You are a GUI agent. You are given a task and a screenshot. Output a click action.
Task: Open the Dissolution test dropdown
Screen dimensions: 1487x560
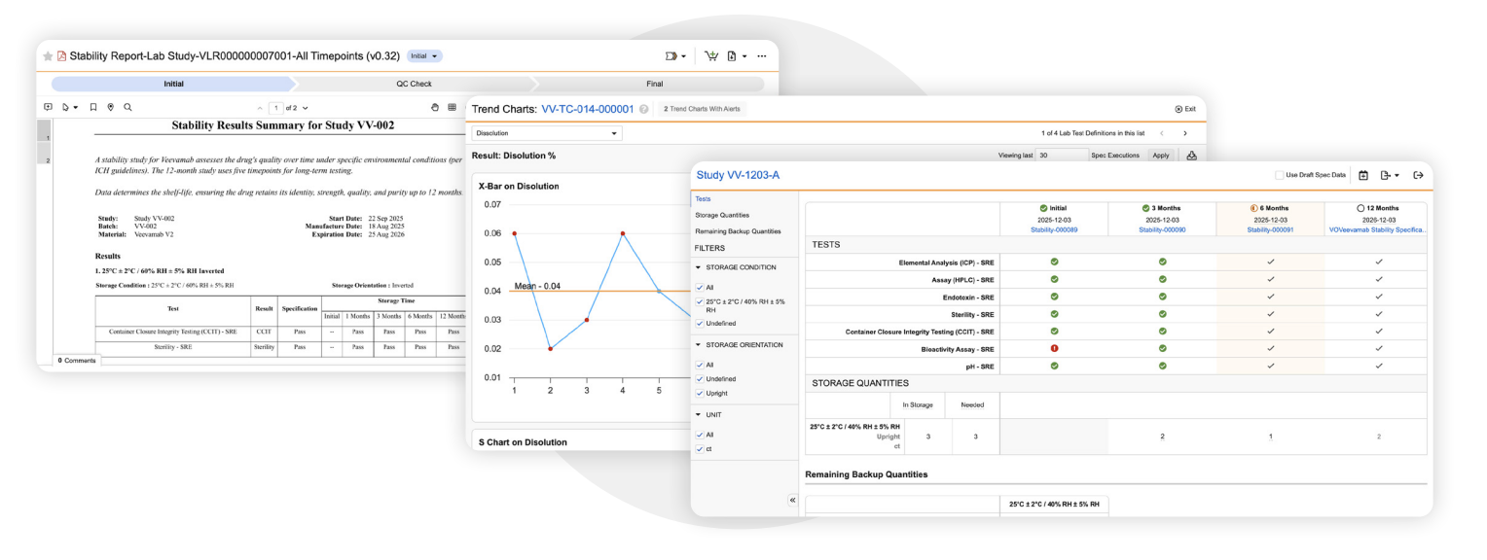point(546,133)
